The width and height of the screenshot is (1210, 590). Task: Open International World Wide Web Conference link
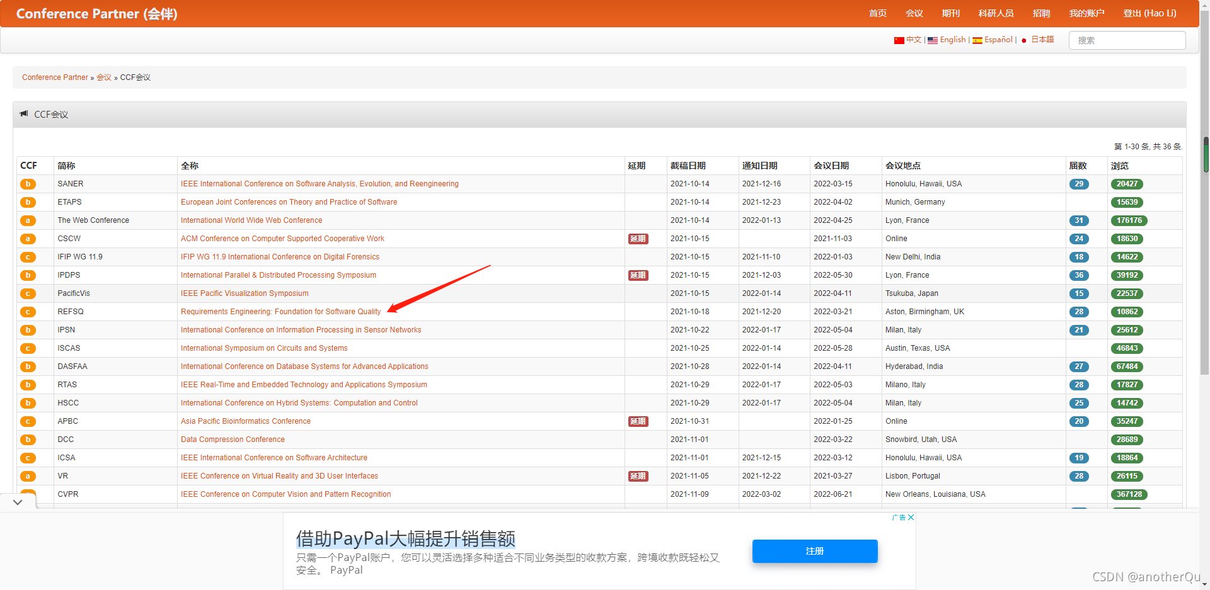coord(251,220)
